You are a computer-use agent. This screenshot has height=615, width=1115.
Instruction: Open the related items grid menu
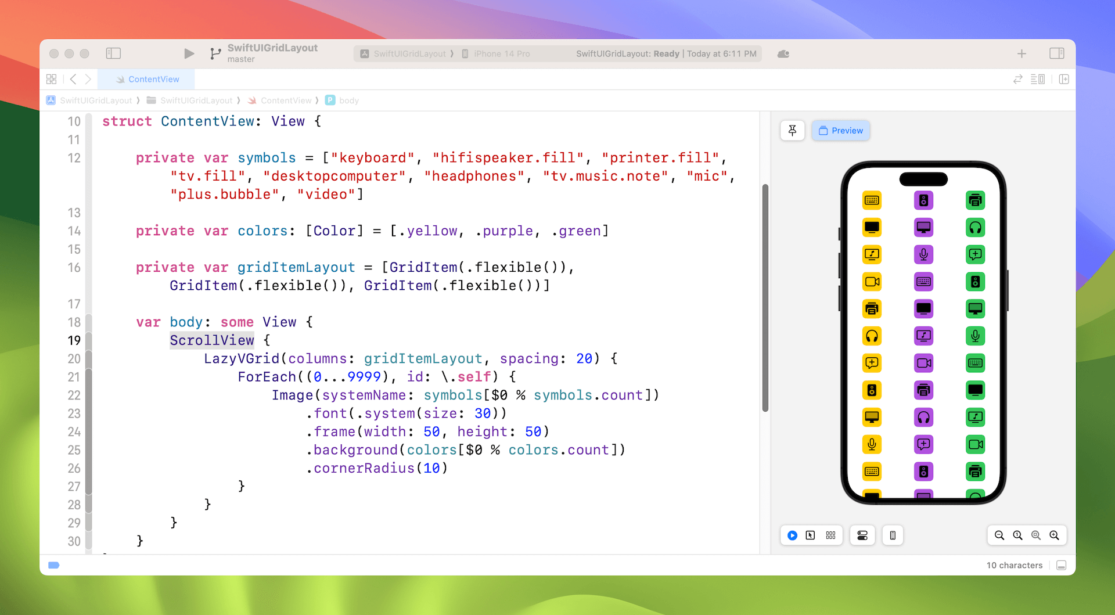[x=52, y=79]
